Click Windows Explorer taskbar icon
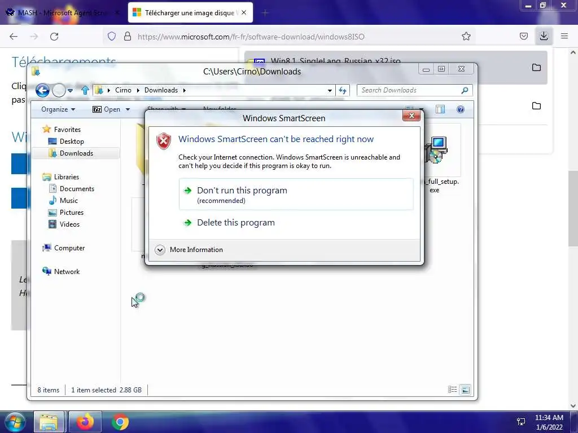578x433 pixels. pos(49,422)
